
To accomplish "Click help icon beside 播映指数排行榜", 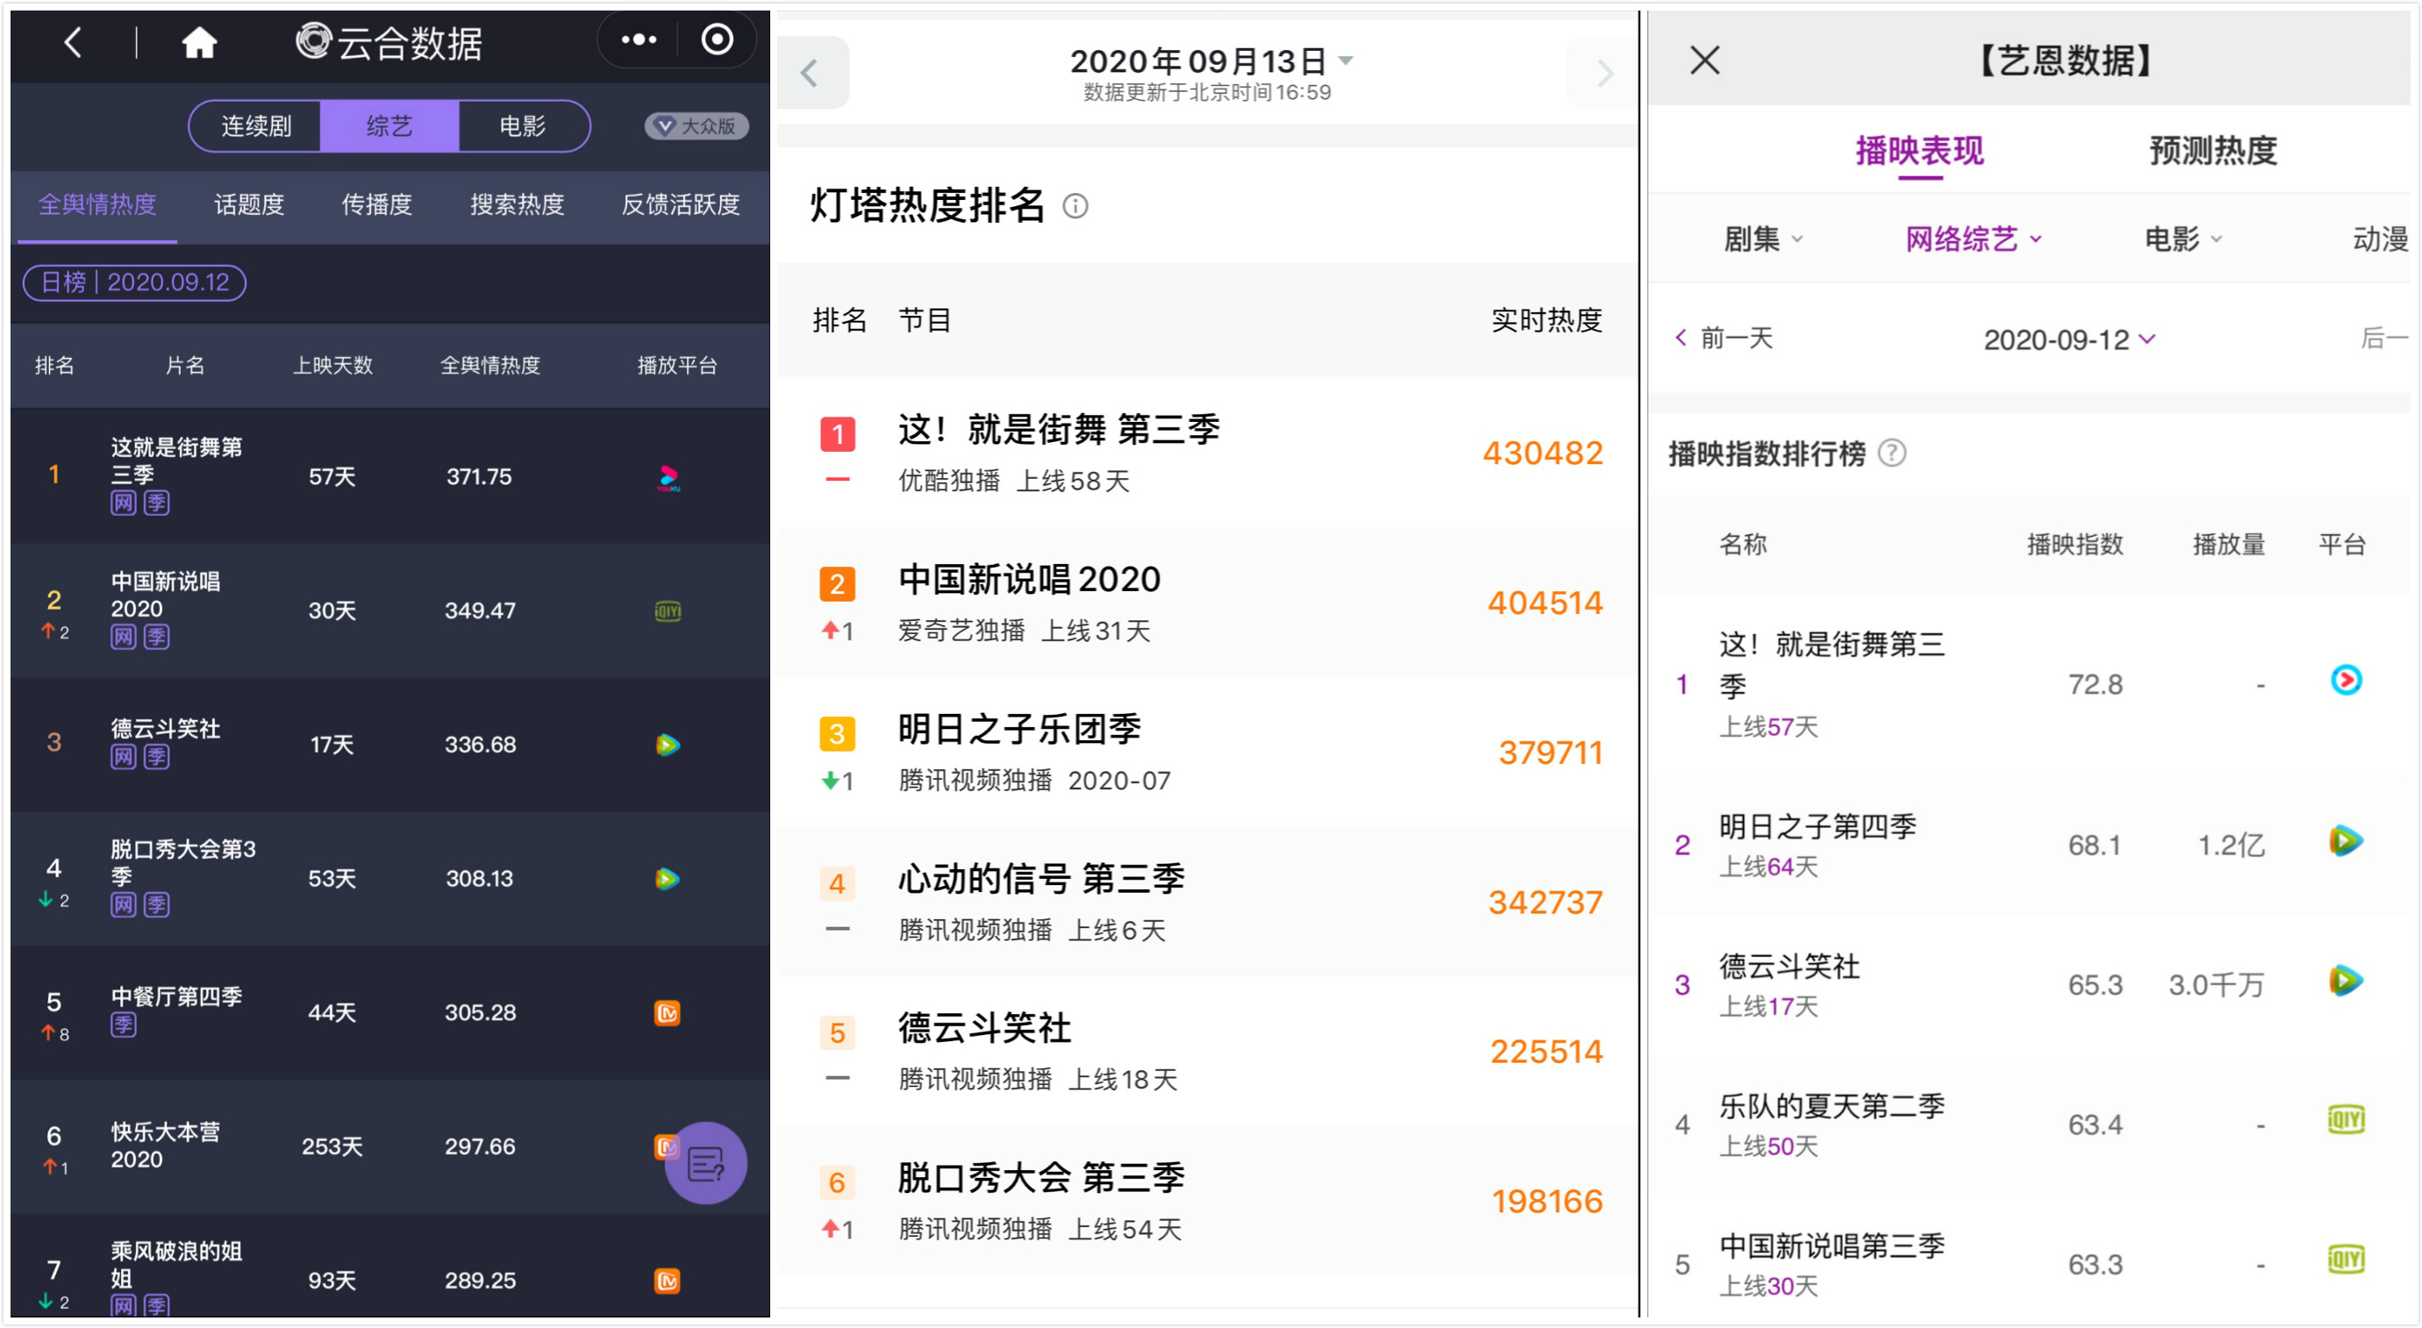I will 1891,454.
